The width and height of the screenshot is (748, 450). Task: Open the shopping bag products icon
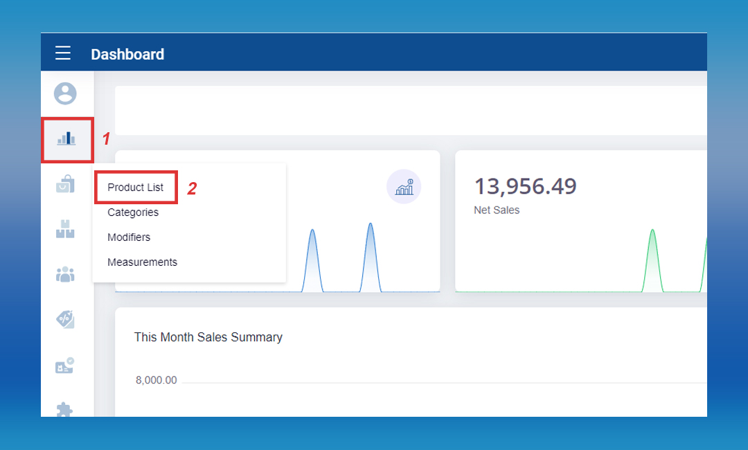coord(65,184)
